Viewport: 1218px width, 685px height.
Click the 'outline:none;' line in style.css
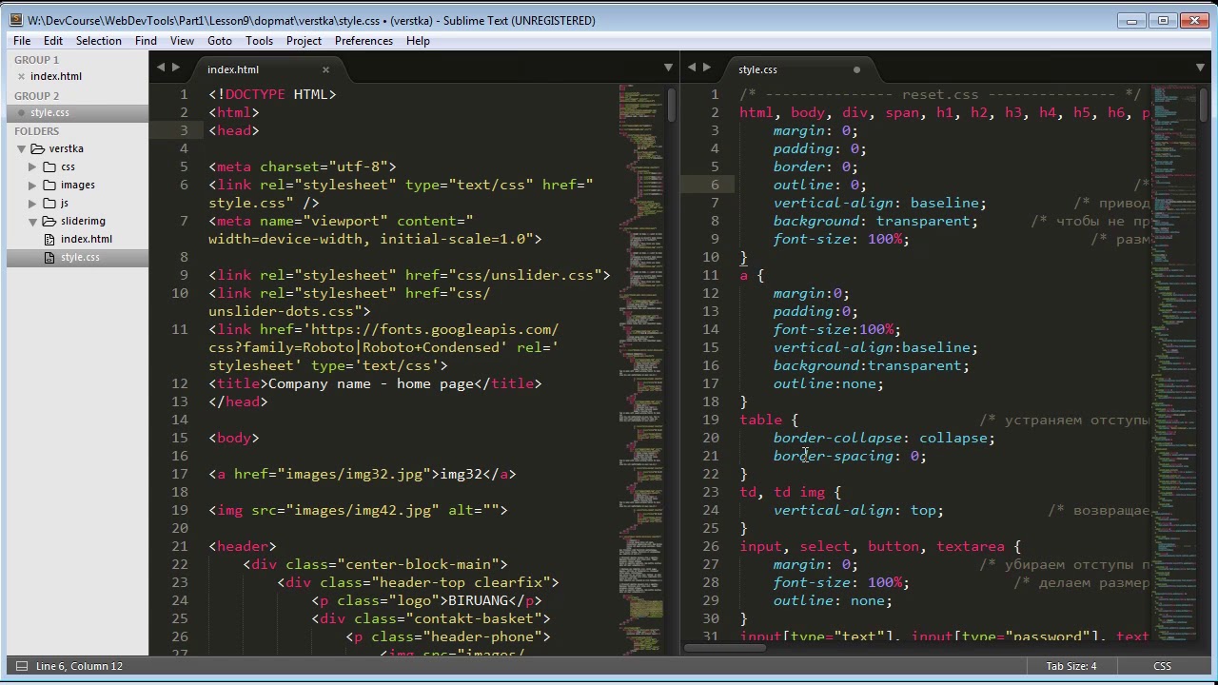[828, 383]
